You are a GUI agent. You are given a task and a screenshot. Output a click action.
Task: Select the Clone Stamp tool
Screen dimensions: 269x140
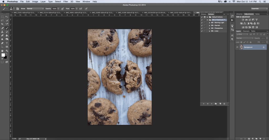pyautogui.click(x=2, y=32)
